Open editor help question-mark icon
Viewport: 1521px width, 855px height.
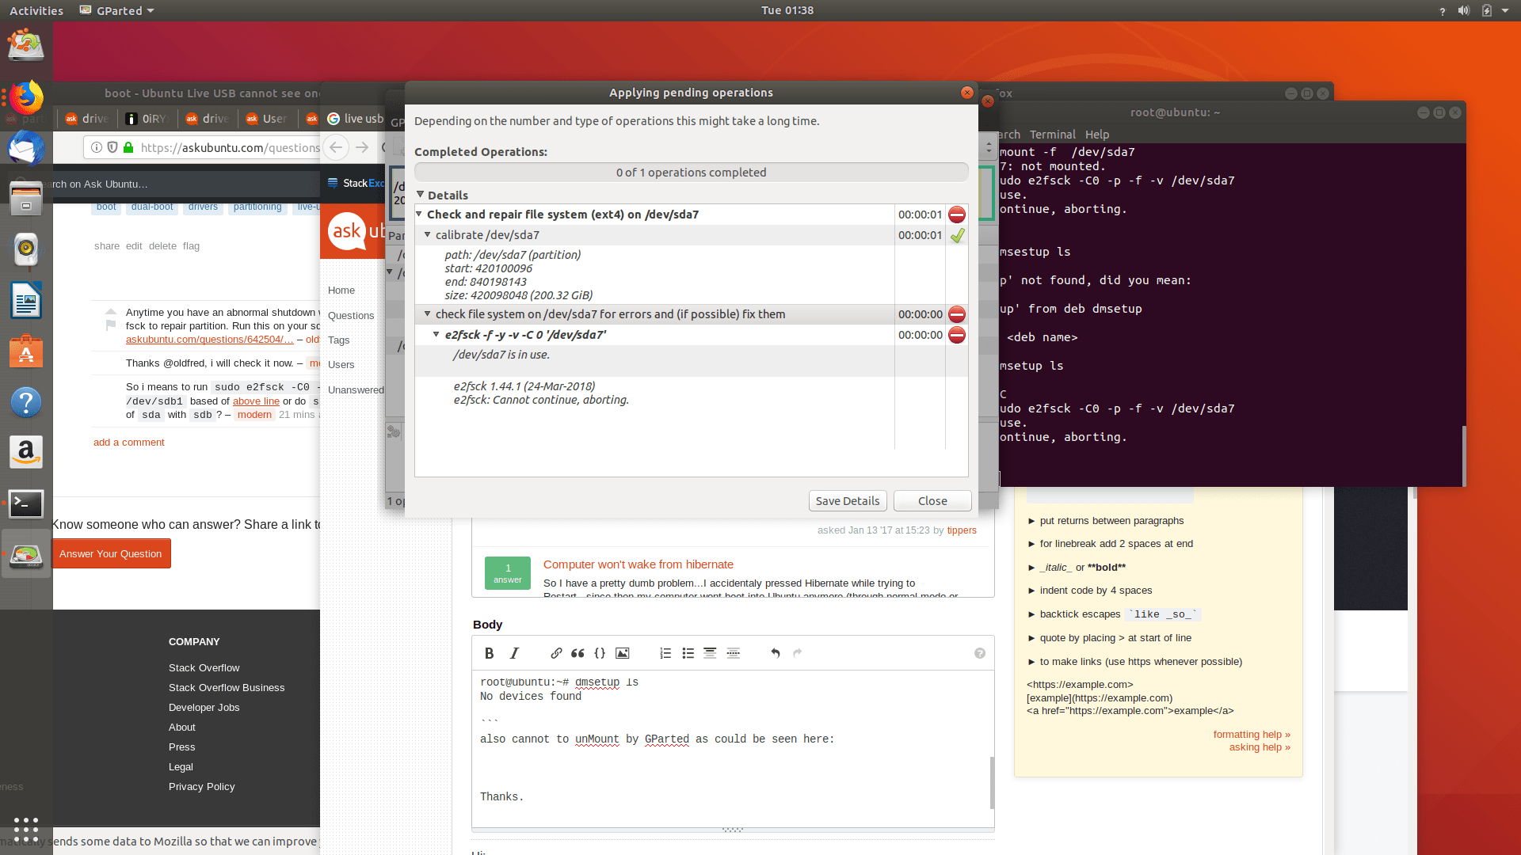click(980, 653)
